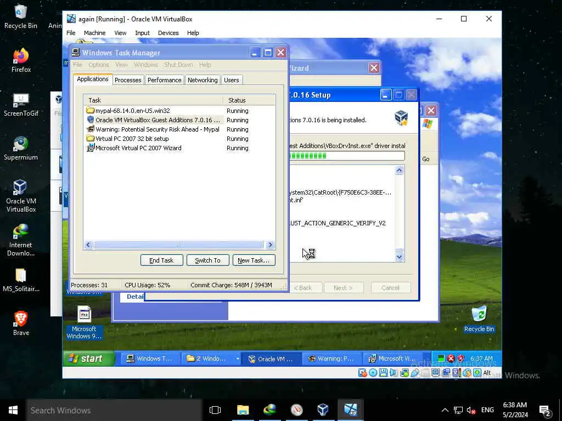Viewport: 562px width, 421px height.
Task: Select the Microsoft Windows 9... icon on XP desktop
Action: click(84, 322)
